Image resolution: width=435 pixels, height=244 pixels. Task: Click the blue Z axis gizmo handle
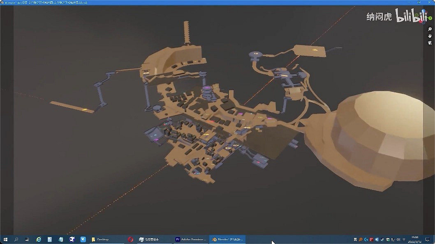click(x=423, y=11)
